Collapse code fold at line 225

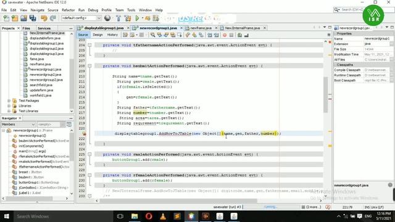click(x=89, y=154)
